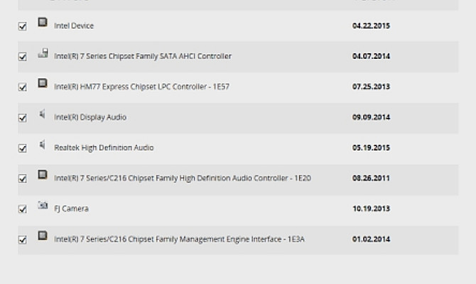
Task: Click the Management Engine Interface chip icon
Action: pos(43,236)
